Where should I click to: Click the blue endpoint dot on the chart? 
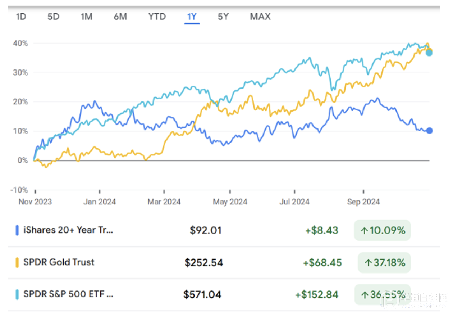(x=429, y=131)
